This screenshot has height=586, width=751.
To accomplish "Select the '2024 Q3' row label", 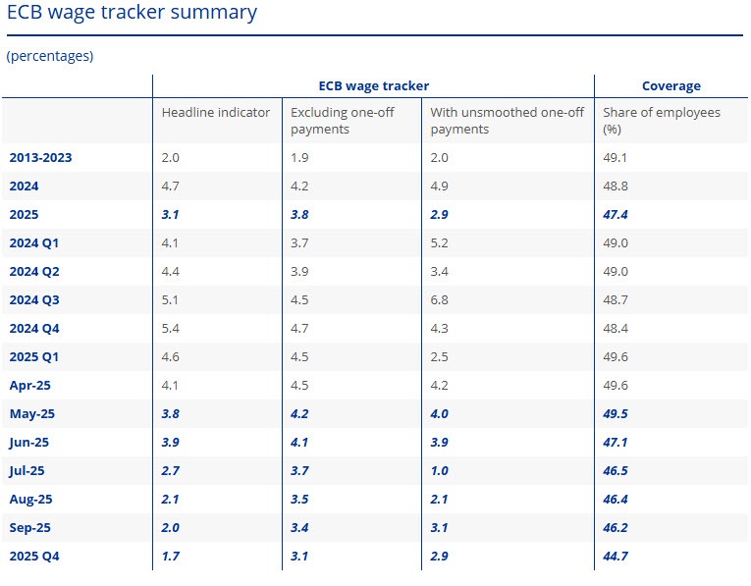I will (35, 299).
